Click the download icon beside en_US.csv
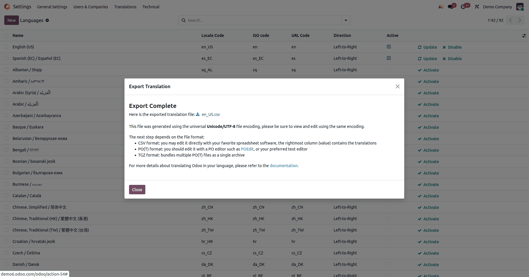 click(198, 114)
